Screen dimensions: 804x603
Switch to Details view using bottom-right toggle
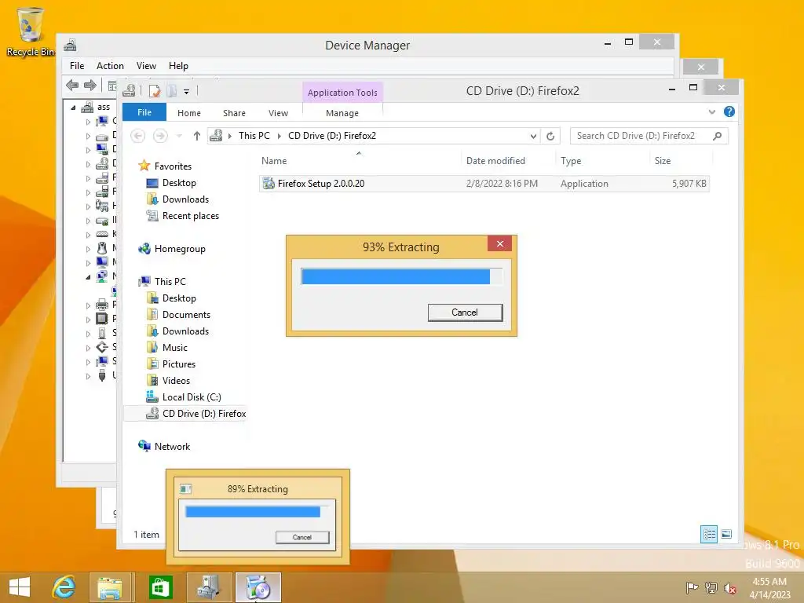point(709,534)
